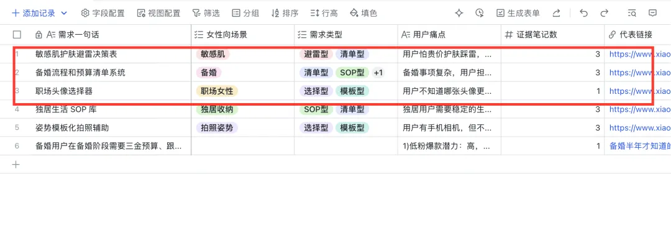Open the clock automation icon
Screen dimensions: 671x233
479,13
